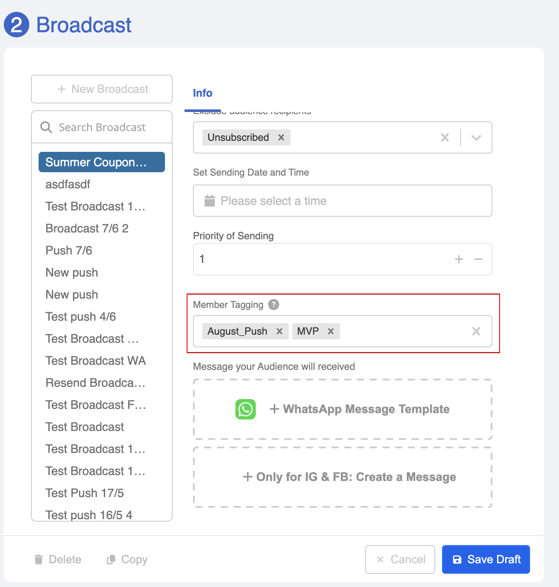Expand the exclude audience dropdown
Image resolution: width=559 pixels, height=587 pixels.
(x=476, y=137)
